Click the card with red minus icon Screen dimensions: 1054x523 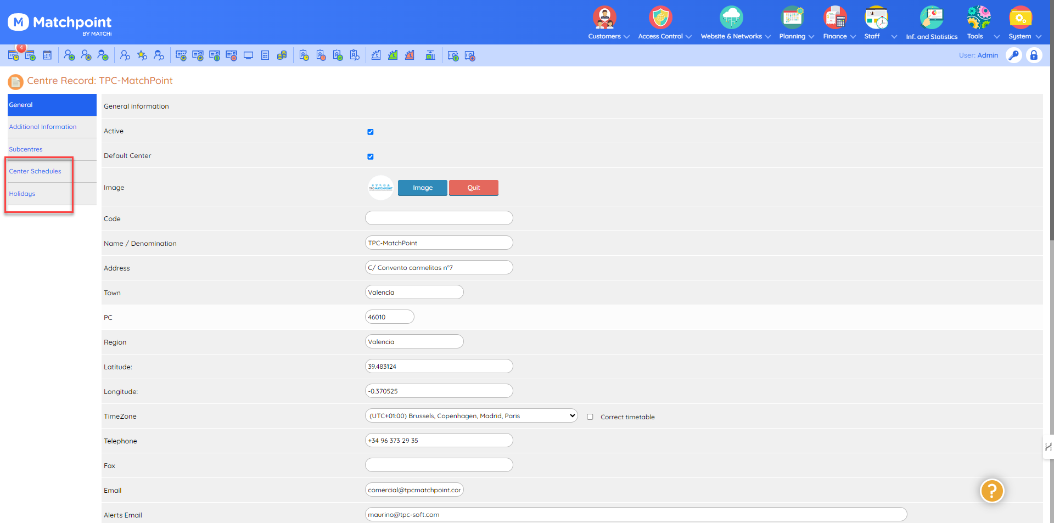pyautogui.click(x=231, y=55)
